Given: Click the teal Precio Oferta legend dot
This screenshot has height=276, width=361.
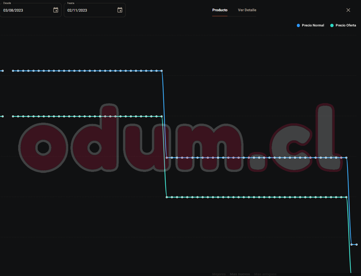Looking at the screenshot, I should pyautogui.click(x=332, y=25).
